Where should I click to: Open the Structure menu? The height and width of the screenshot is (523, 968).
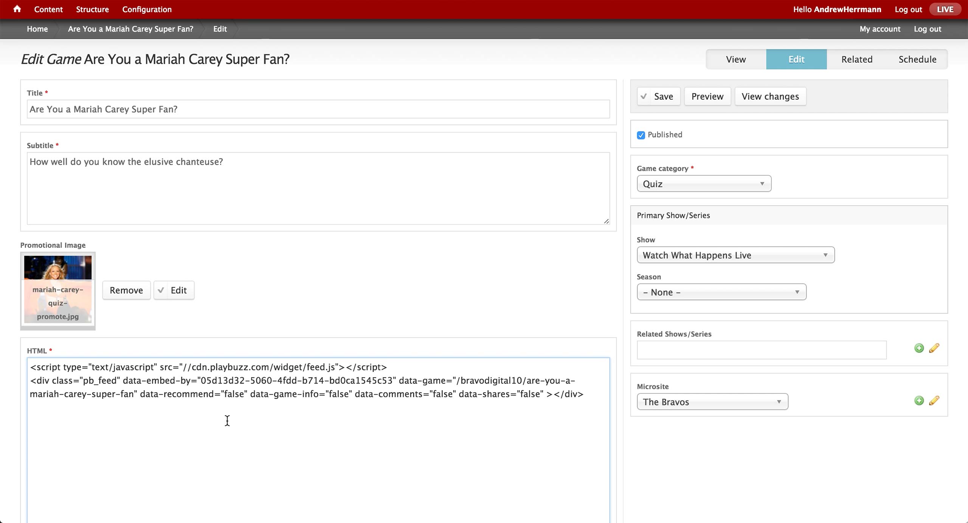point(92,9)
